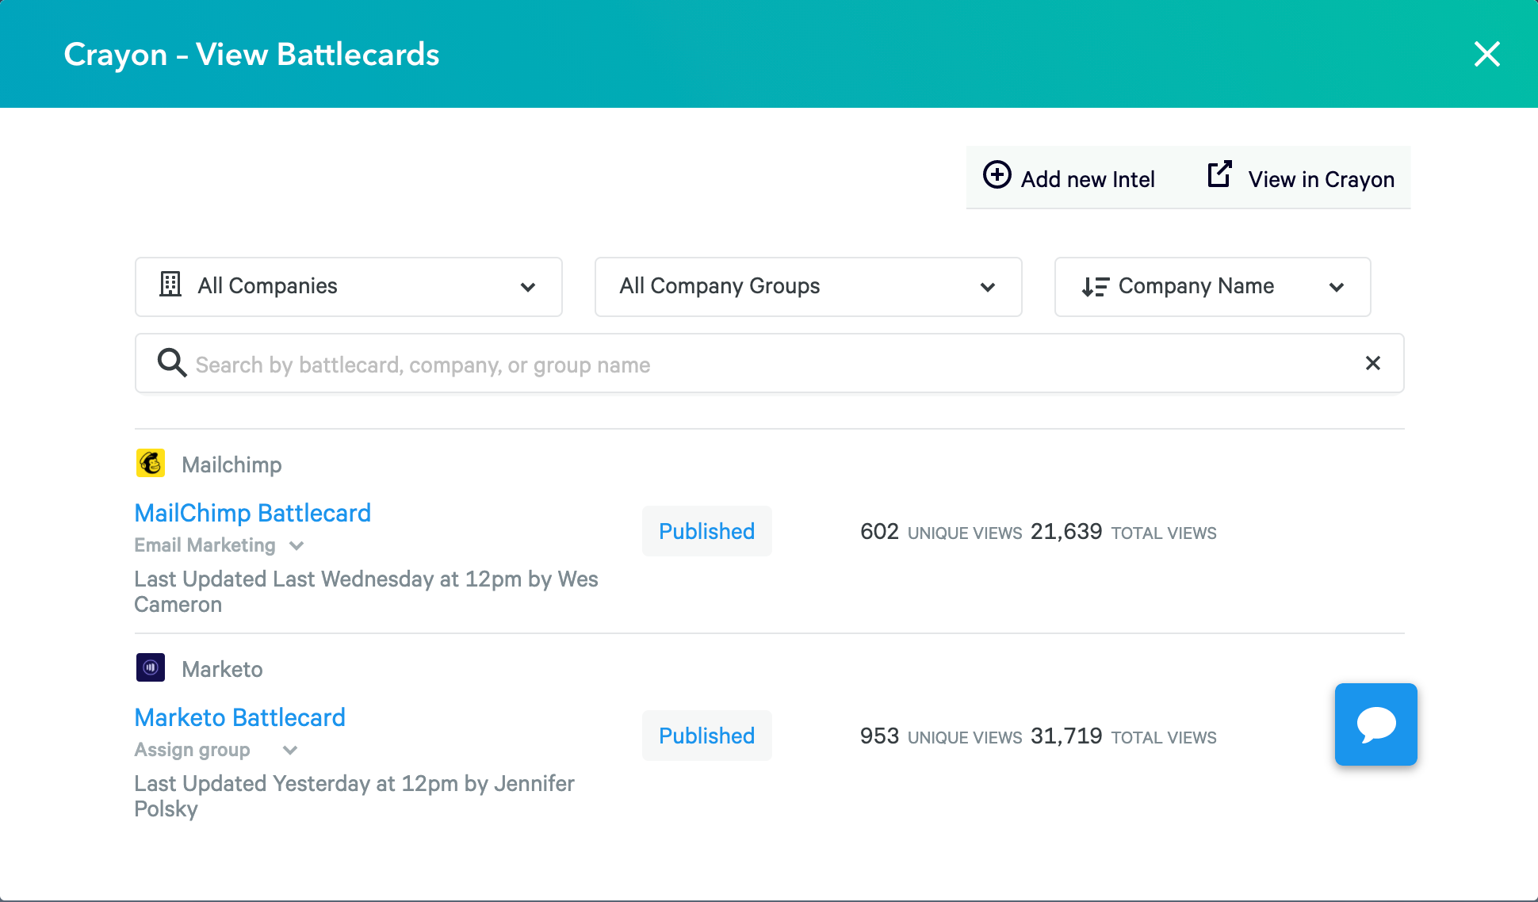Open the blue chat bubble widget
This screenshot has height=902, width=1538.
pyautogui.click(x=1375, y=724)
